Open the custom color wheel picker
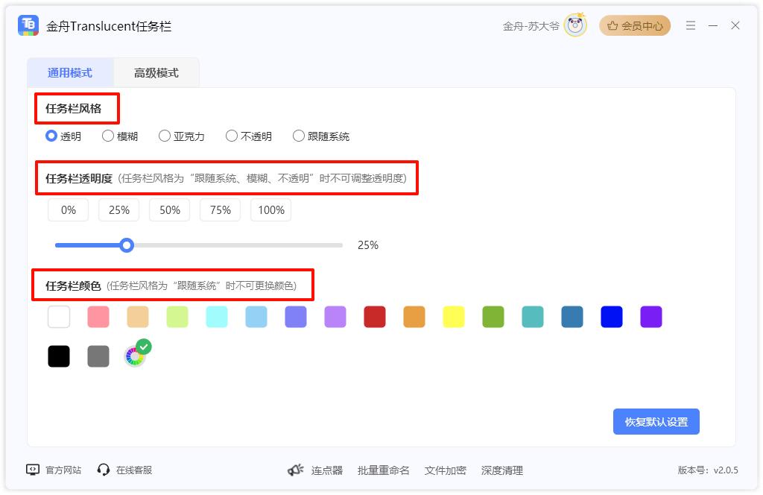Image resolution: width=763 pixels, height=495 pixels. click(135, 356)
